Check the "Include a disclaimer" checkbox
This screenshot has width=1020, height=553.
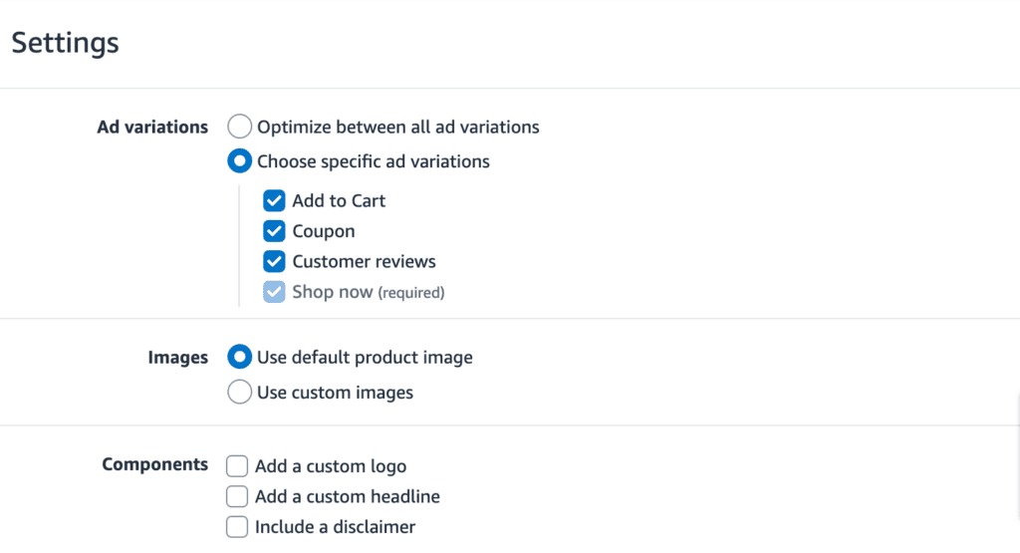(x=237, y=527)
